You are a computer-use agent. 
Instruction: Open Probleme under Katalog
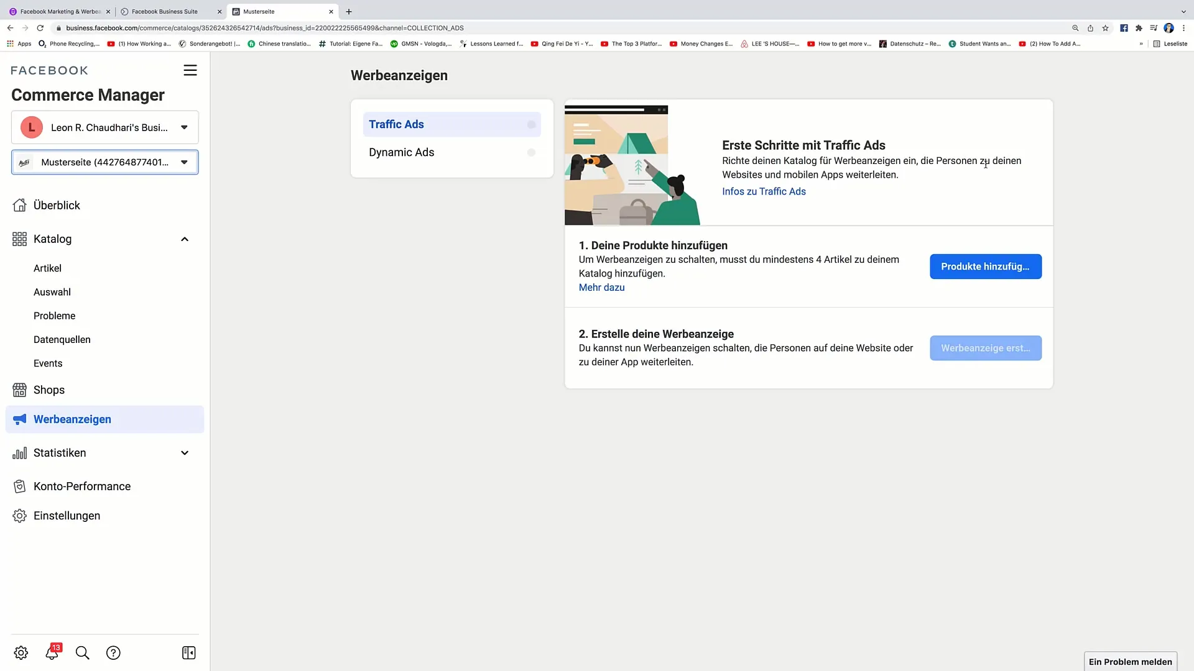tap(55, 316)
